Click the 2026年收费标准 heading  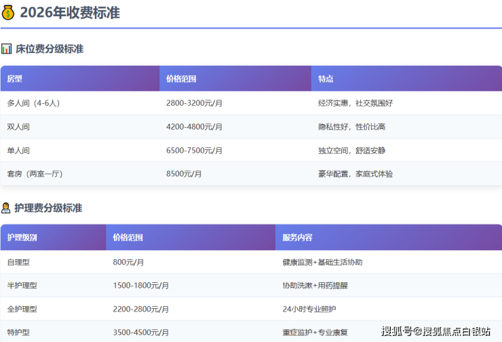pyautogui.click(x=69, y=12)
